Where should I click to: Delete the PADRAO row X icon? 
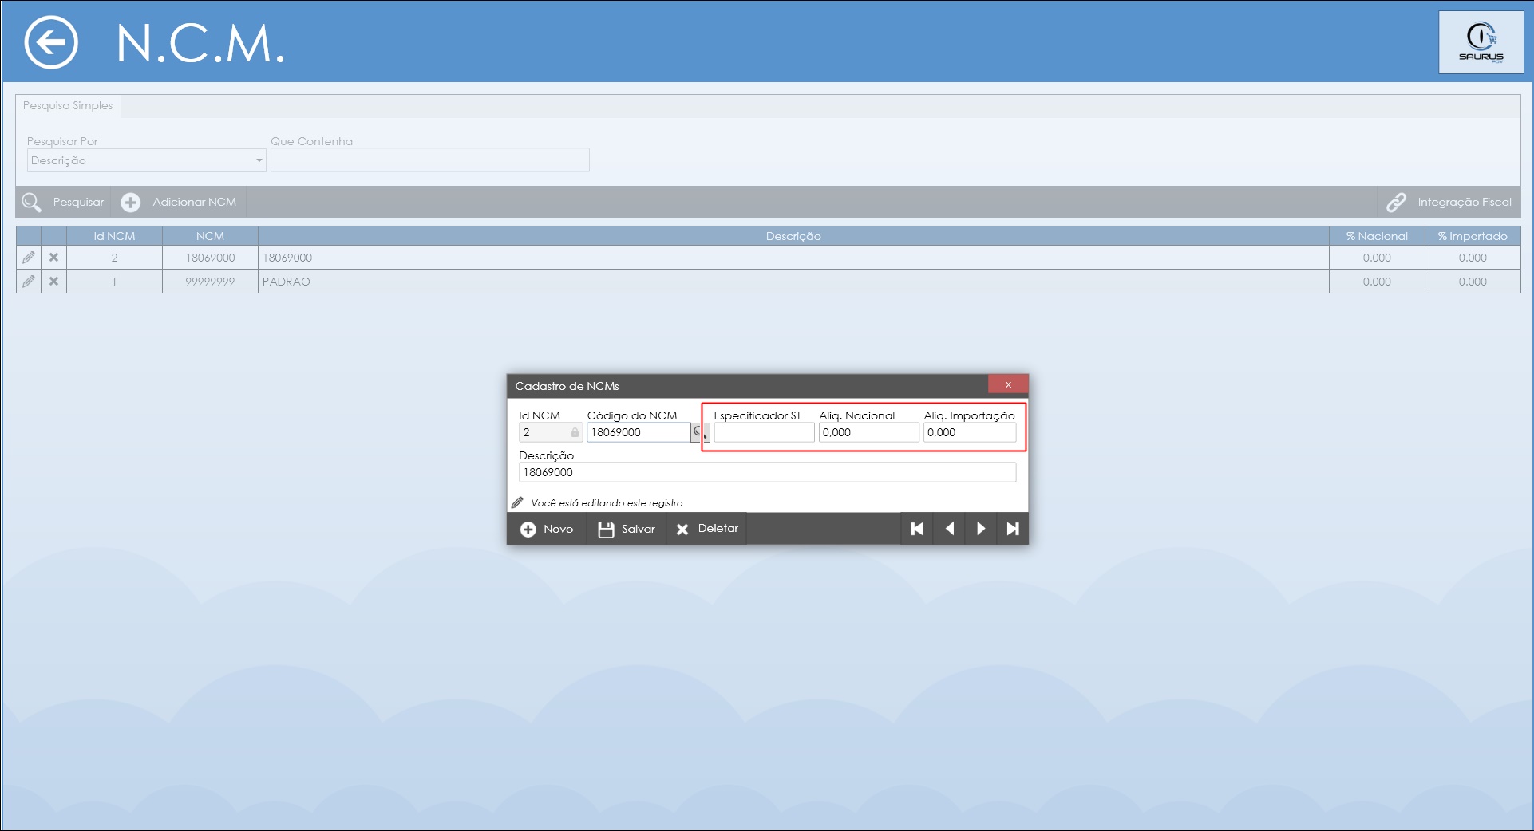coord(53,282)
